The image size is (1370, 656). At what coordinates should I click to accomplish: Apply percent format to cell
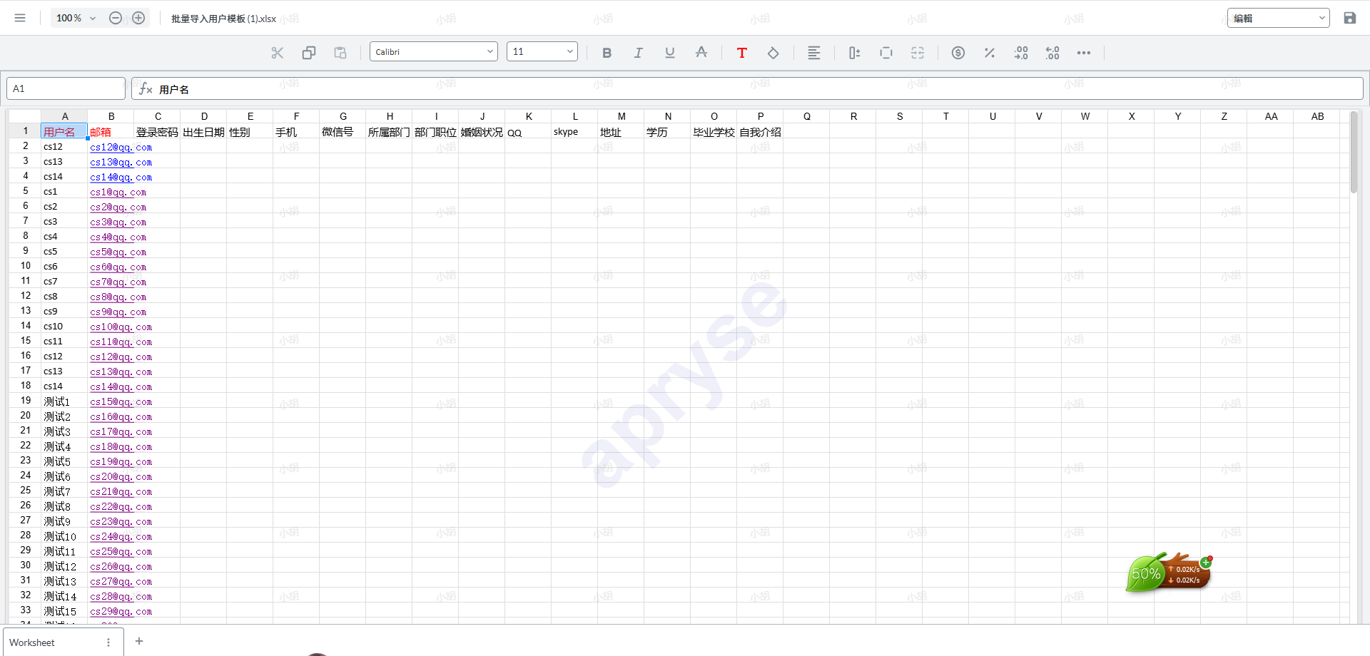pos(989,53)
